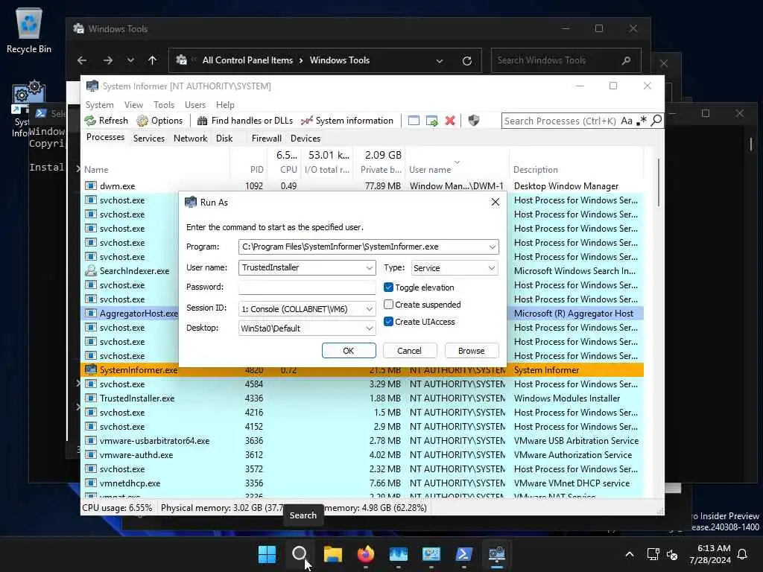
Task: Open System information graph window
Action: click(x=347, y=121)
